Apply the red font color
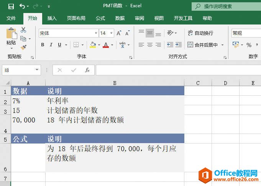The height and width of the screenshot is (186, 261). click(106, 45)
